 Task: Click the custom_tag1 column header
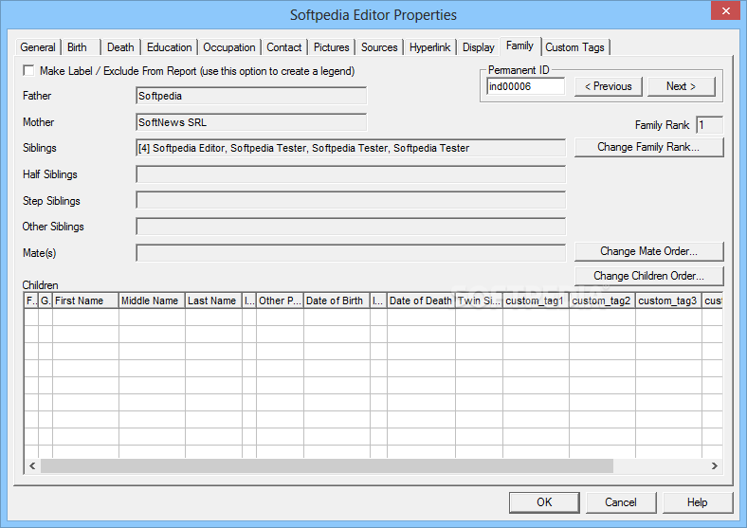click(x=536, y=300)
